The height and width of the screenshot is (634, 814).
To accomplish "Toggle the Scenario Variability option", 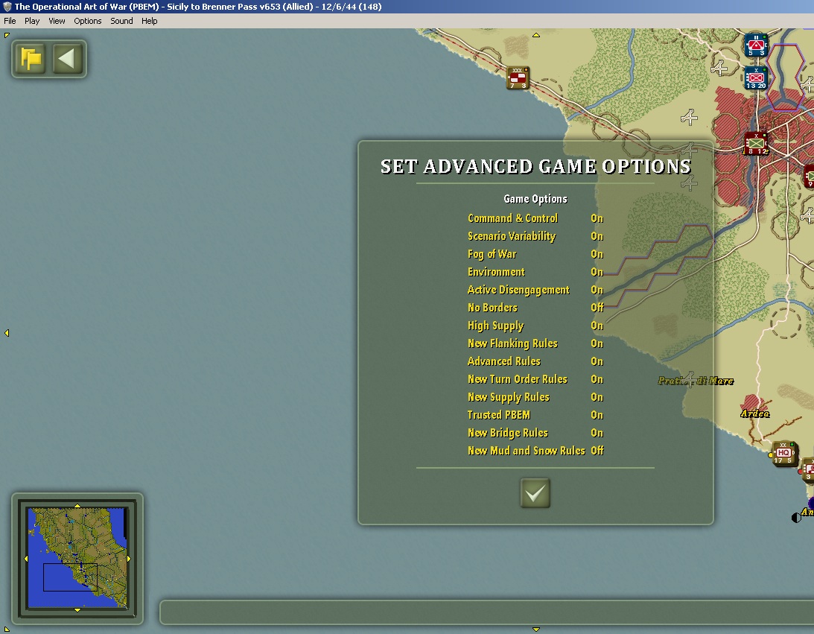I will 535,236.
